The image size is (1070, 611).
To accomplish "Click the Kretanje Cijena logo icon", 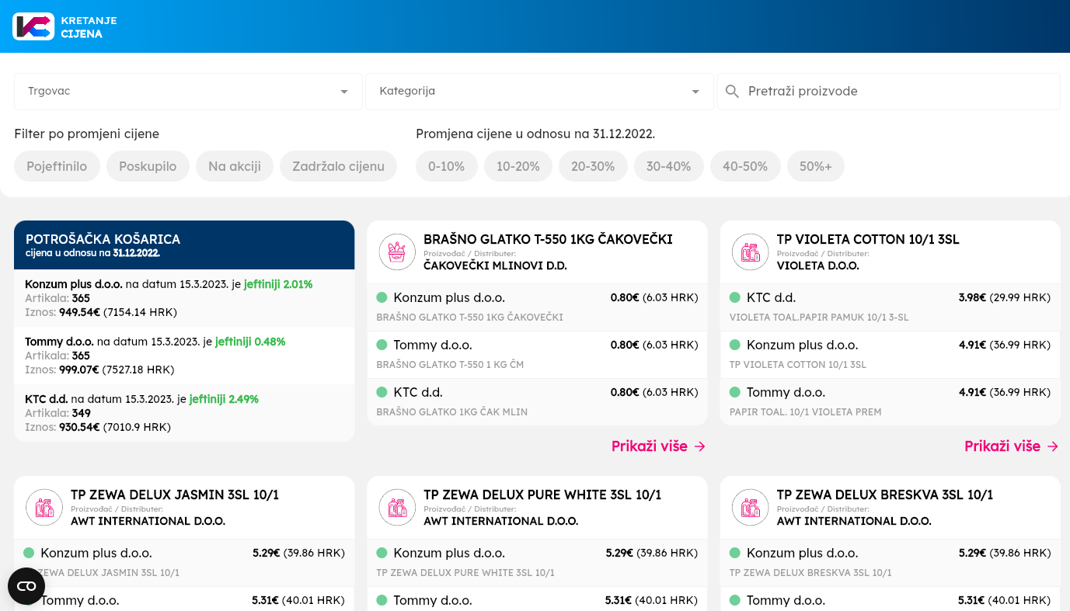I will pos(33,26).
